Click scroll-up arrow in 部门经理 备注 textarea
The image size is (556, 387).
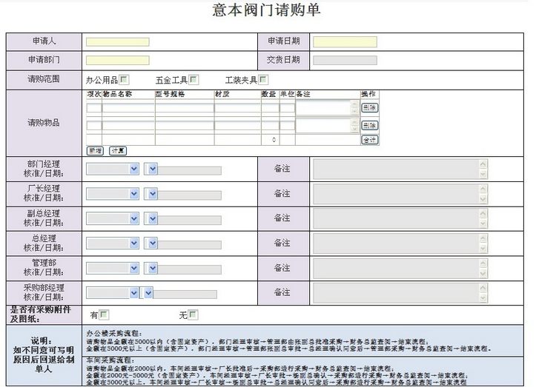tap(483, 164)
